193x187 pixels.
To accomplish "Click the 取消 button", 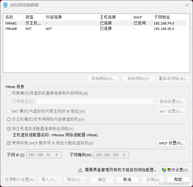I will coord(127,180).
